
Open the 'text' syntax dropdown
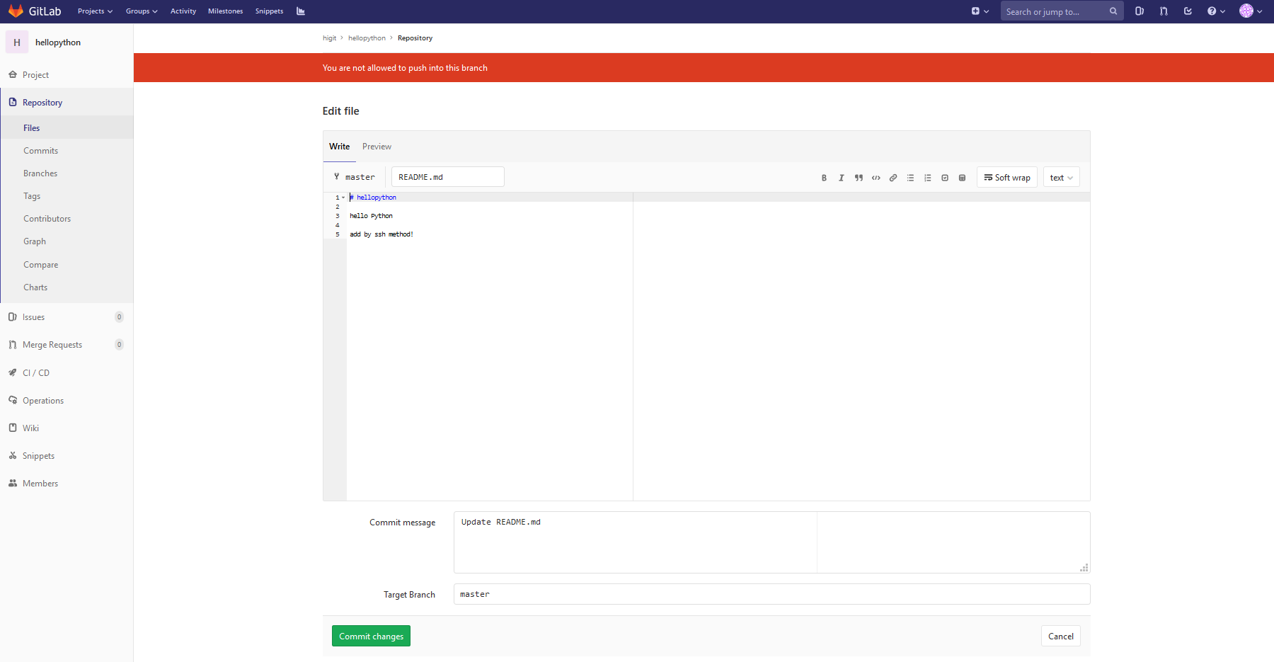coord(1062,178)
